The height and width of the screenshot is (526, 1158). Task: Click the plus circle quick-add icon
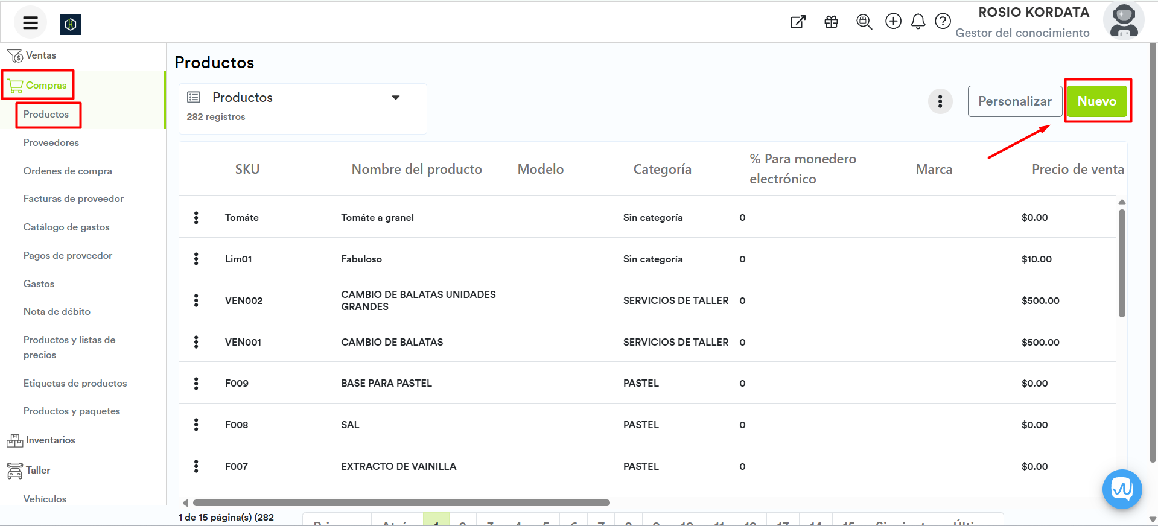point(893,22)
